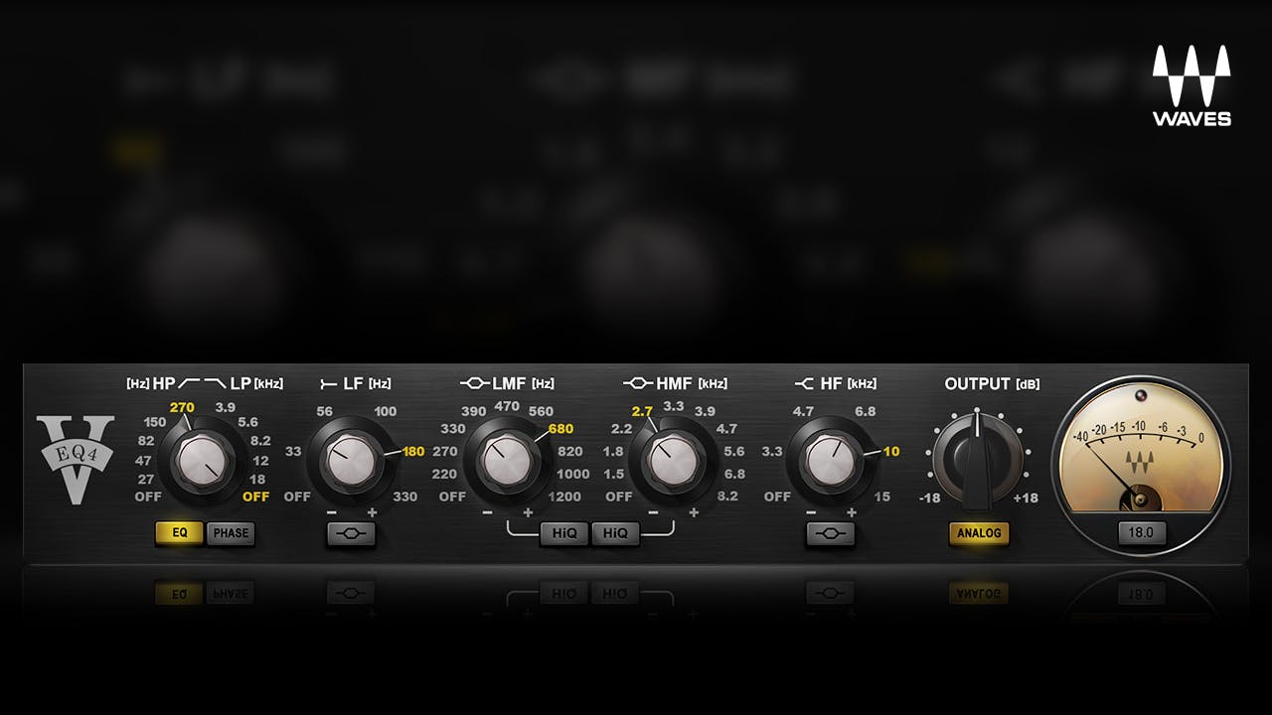Click the HF frequency knob
1272x715 pixels.
(831, 460)
